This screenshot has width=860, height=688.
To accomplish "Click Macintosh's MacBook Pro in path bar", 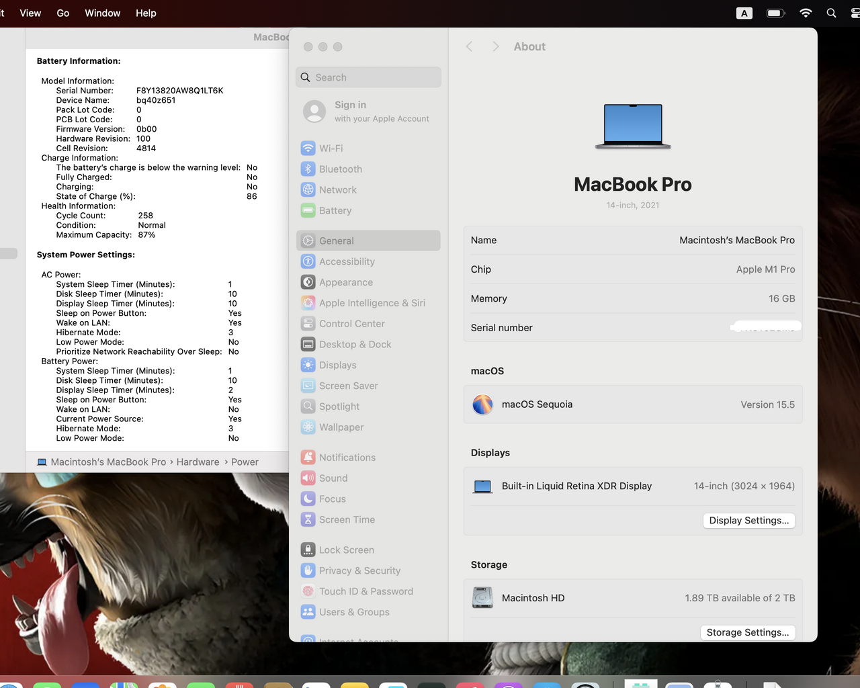I will coord(108,462).
